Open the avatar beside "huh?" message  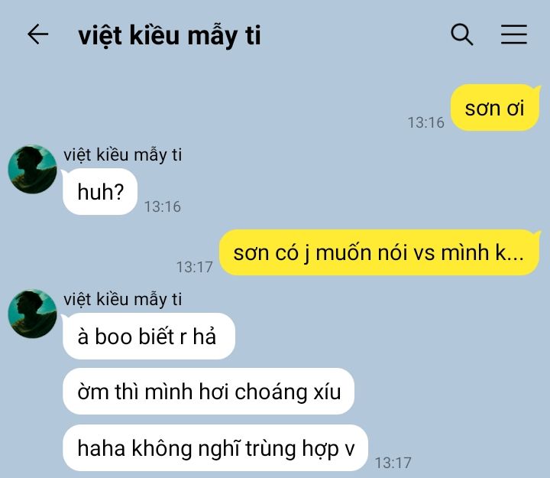[32, 169]
